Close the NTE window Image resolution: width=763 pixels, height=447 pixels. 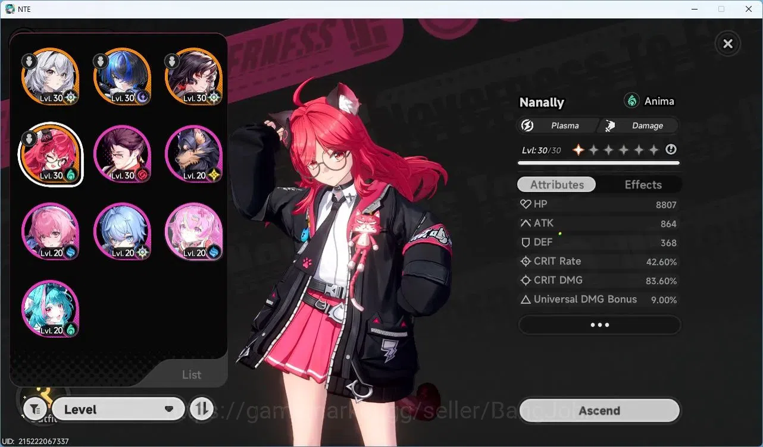(x=749, y=9)
